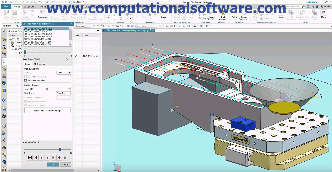
Task: Enable Show Previous IPW checkbox
Action: coord(25,80)
